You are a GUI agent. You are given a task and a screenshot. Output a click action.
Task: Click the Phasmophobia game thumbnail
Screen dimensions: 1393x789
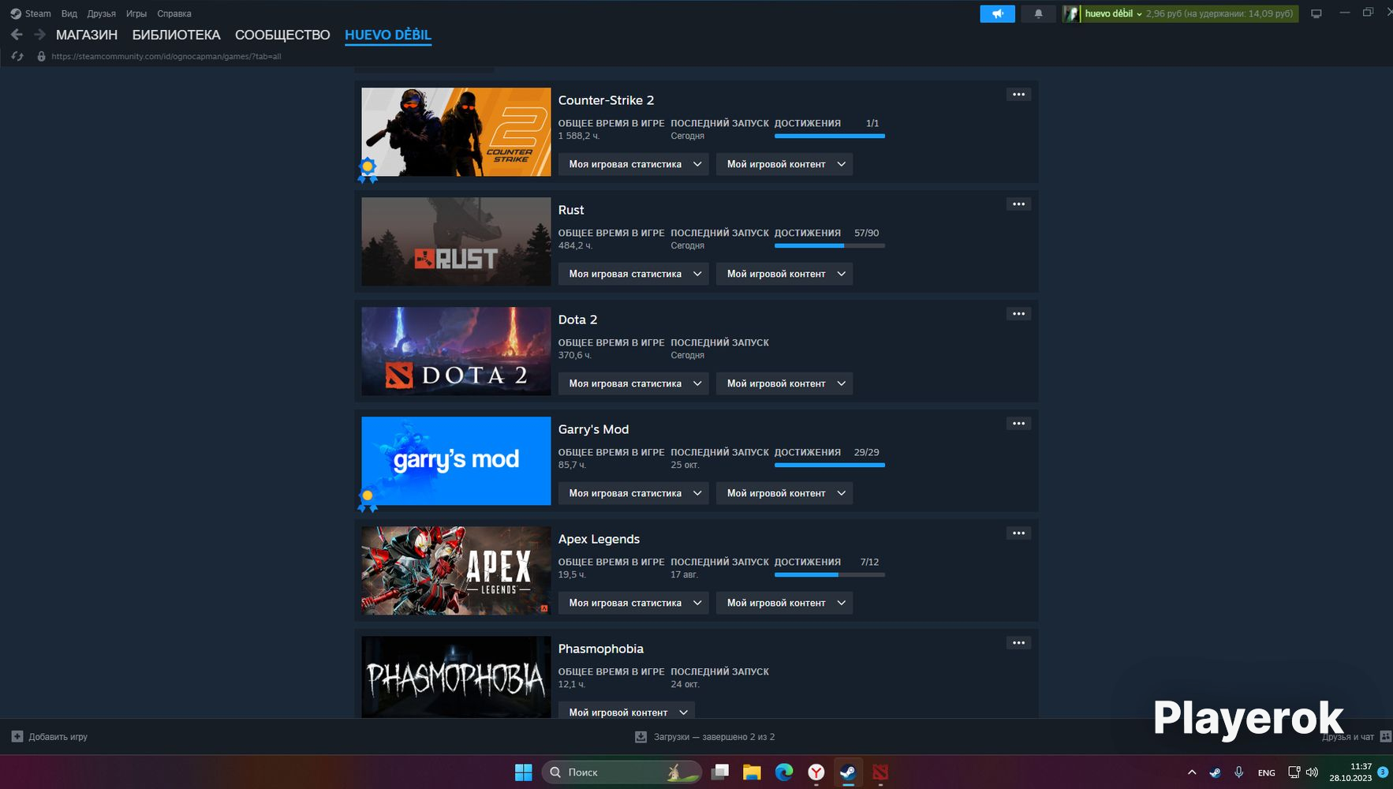456,677
